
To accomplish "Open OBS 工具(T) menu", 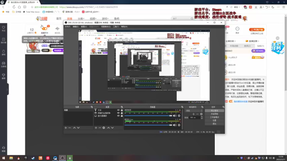I will point(116,26).
